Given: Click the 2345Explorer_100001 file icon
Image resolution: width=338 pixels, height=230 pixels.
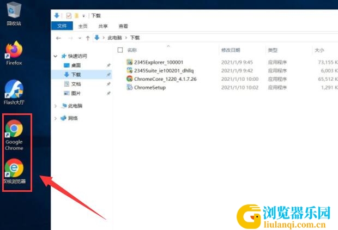Looking at the screenshot, I should [129, 62].
